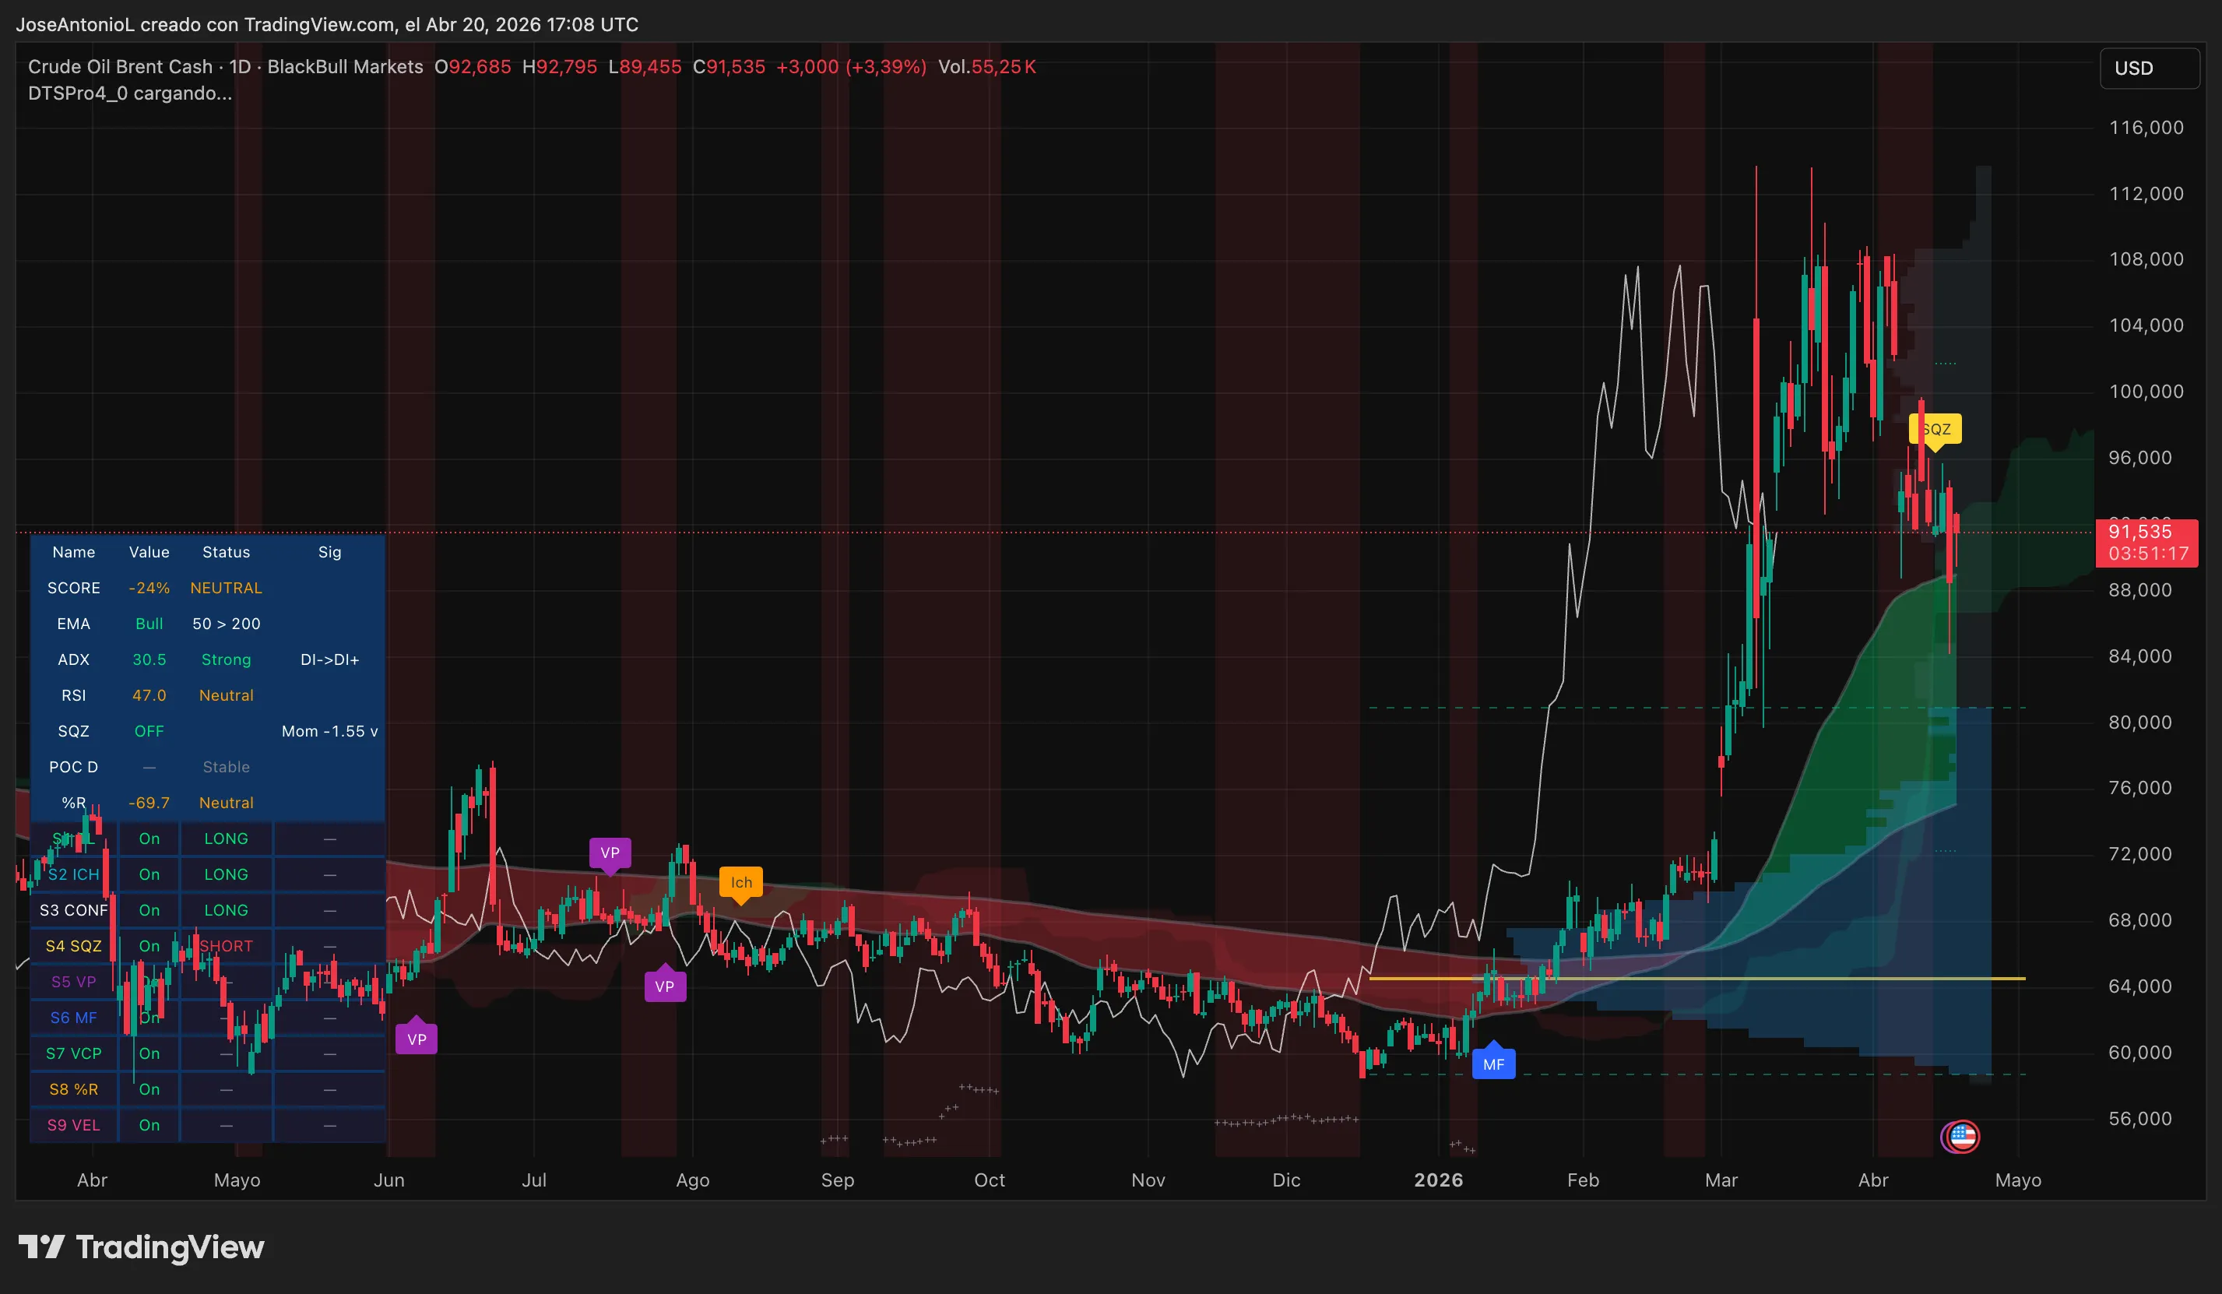The image size is (2222, 1294).
Task: Select the Mar label on time axis
Action: [1721, 1180]
